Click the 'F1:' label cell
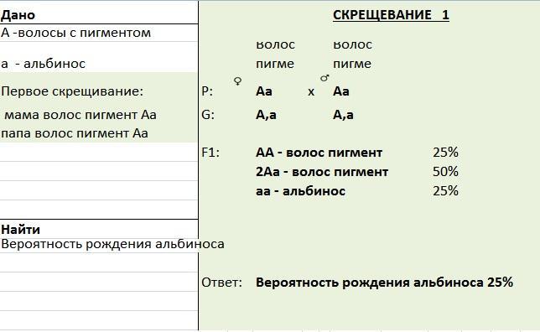540x332 pixels. tap(210, 153)
